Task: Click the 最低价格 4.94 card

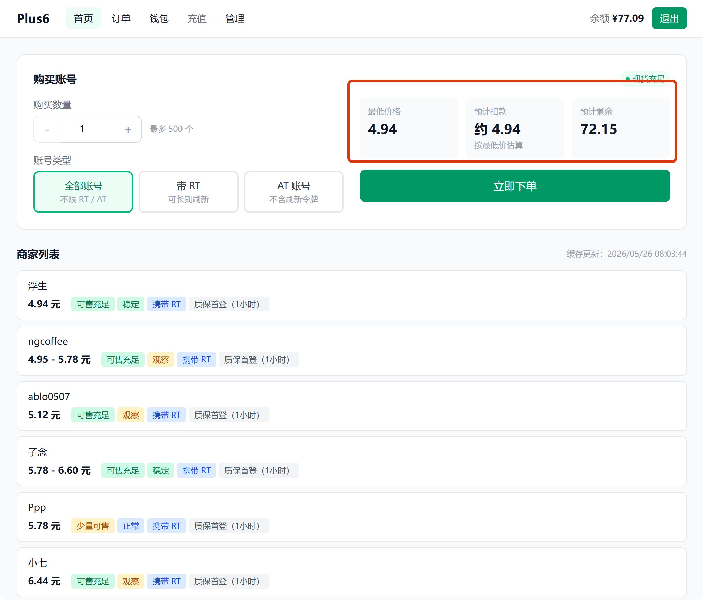Action: 409,128
